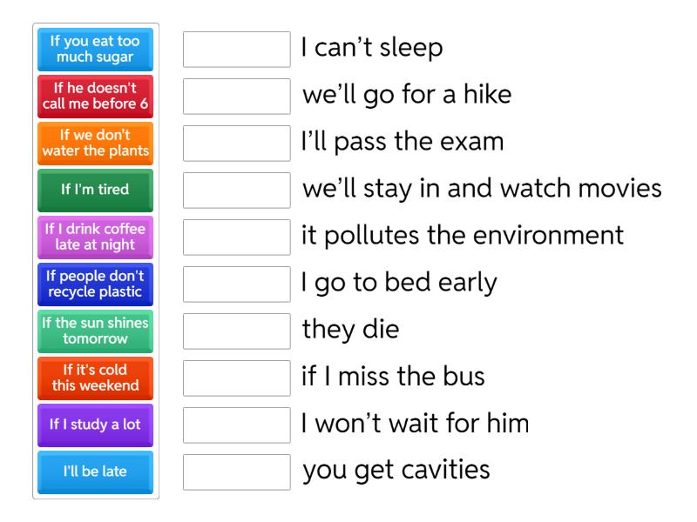
Task: Select the answer box beside 'you get cavities'
Action: point(237,472)
